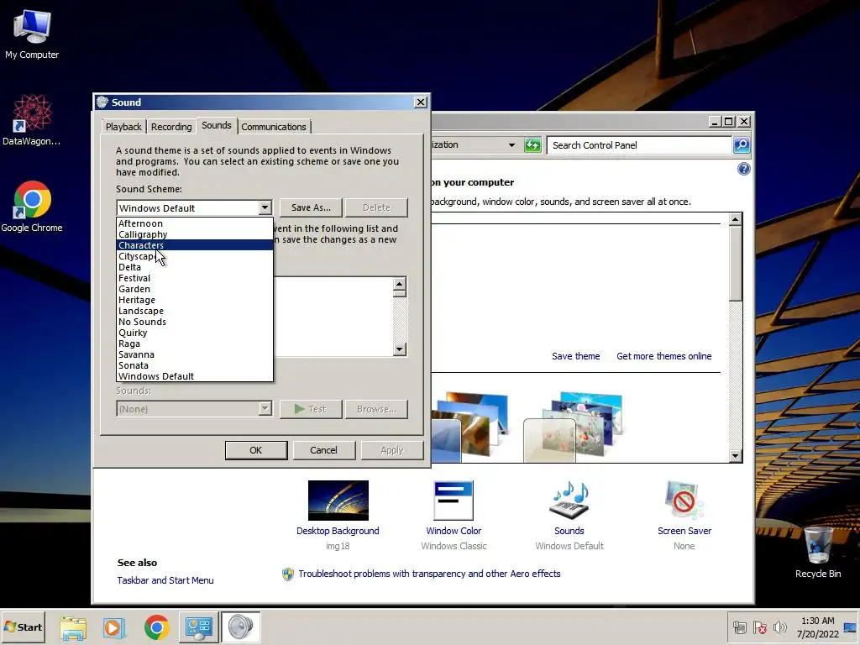Choose Calligraphy sound scheme

[195, 234]
